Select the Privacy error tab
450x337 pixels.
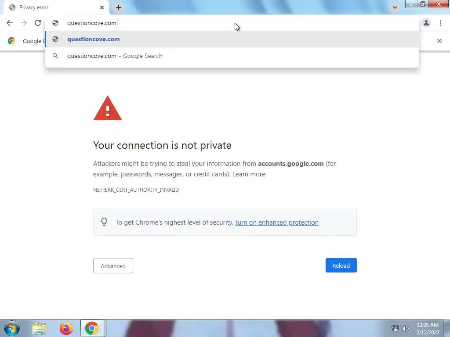pos(56,7)
